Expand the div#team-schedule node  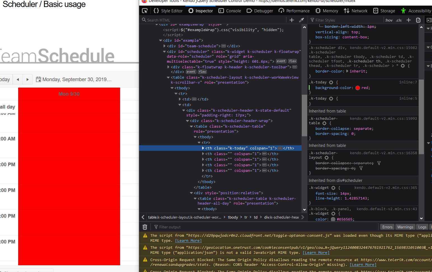[164, 46]
